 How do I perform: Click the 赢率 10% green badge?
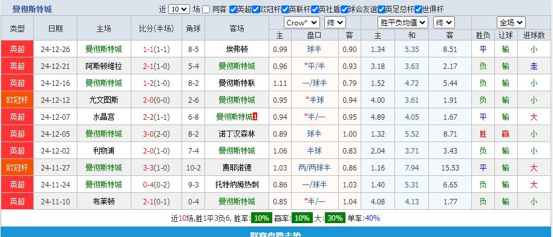[x=302, y=218]
